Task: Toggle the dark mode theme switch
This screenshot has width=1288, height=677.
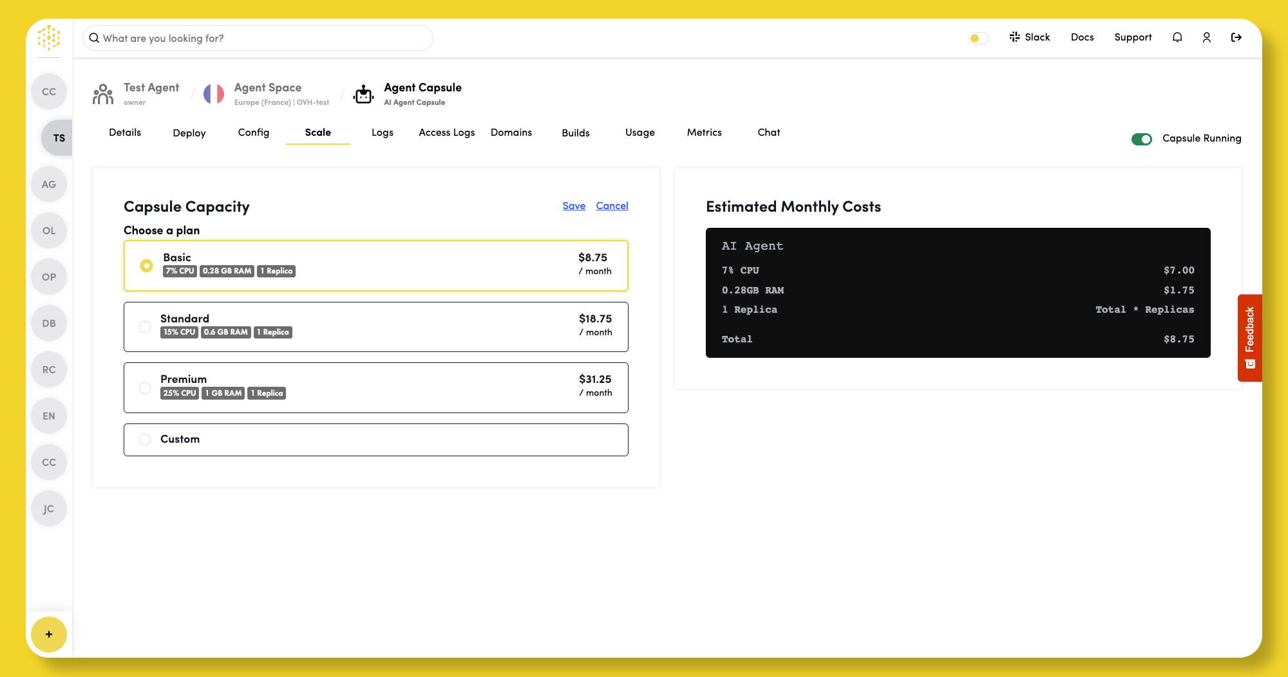Action: [978, 38]
